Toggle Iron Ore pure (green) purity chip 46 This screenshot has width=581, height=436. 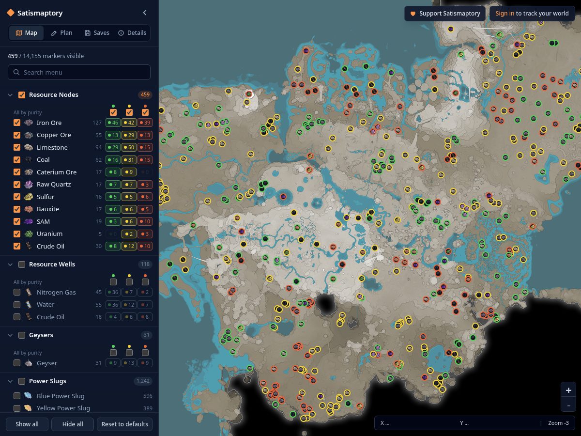113,123
